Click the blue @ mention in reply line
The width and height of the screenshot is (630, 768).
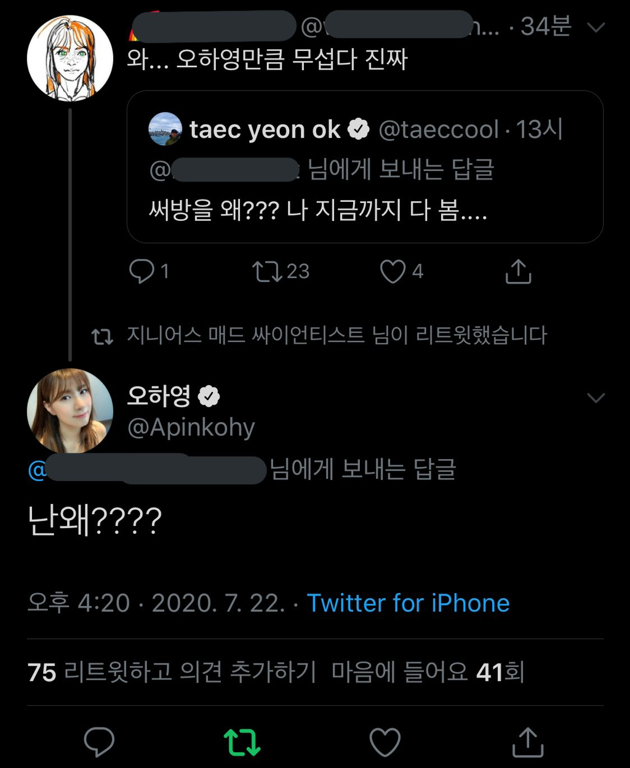(38, 471)
